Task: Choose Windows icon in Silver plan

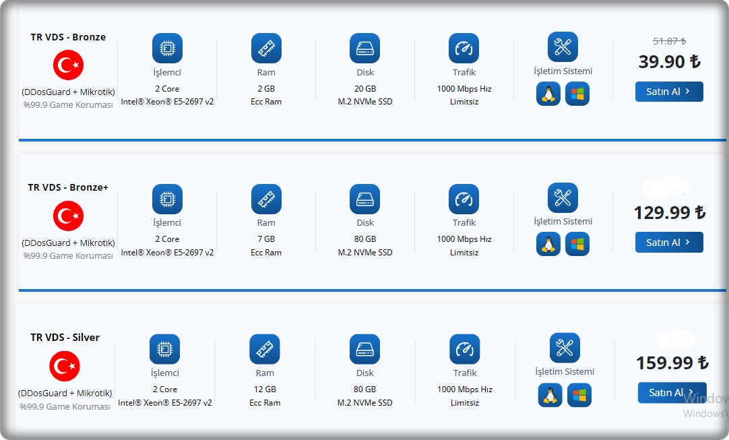Action: coord(579,395)
